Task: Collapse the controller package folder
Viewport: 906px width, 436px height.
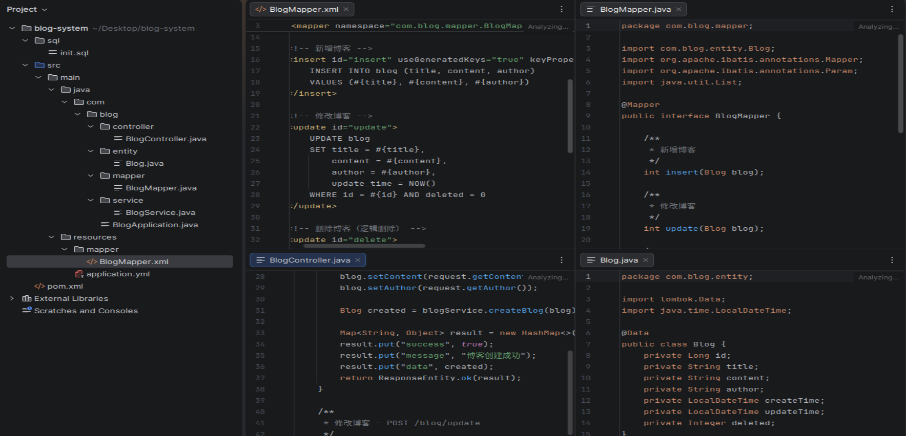Action: (91, 126)
